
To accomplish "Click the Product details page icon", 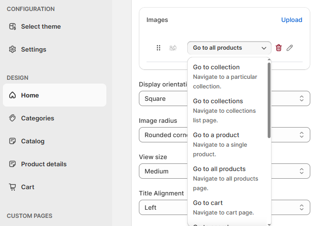I will pyautogui.click(x=12, y=164).
